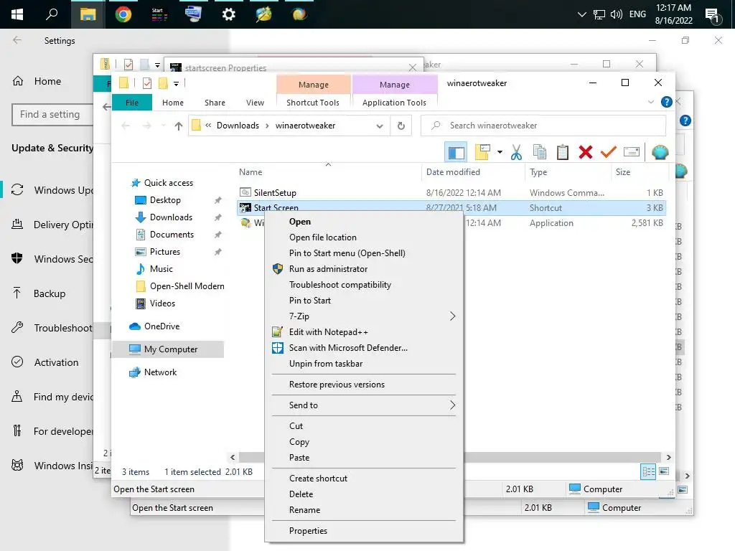Click the Up one level arrow
This screenshot has width=735, height=551.
[178, 126]
